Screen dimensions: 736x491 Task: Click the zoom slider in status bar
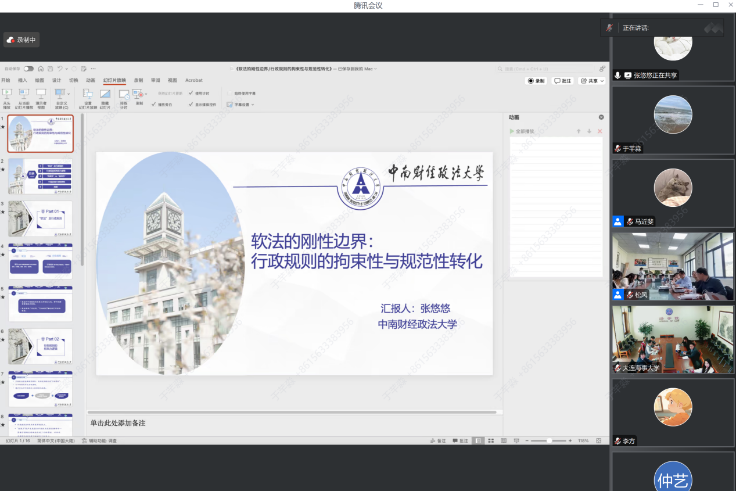pos(549,441)
